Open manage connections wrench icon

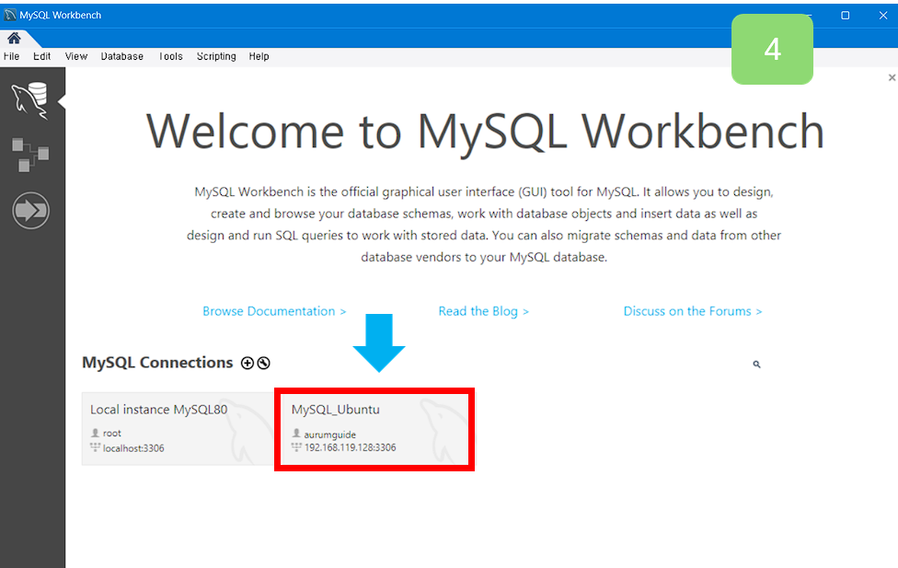[x=263, y=363]
